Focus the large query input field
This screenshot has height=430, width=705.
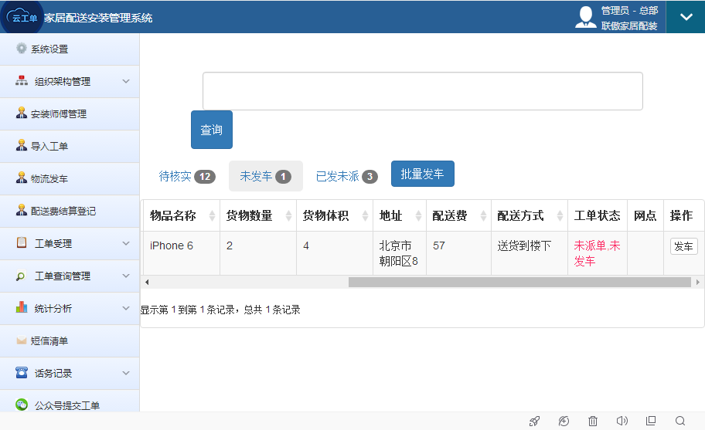(x=423, y=91)
